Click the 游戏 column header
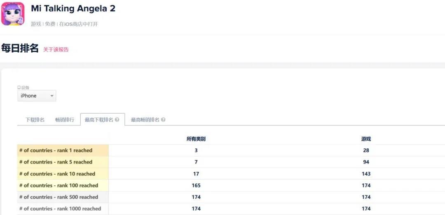445x215 pixels. (x=366, y=139)
